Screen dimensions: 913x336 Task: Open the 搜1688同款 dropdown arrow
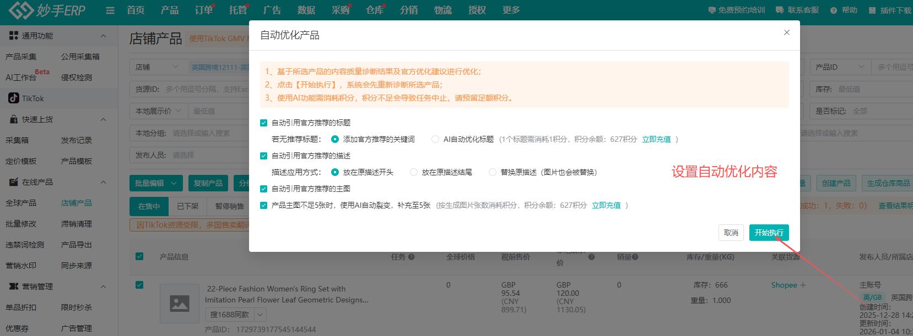coord(260,315)
